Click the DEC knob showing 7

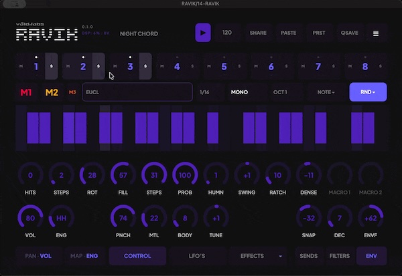340,218
